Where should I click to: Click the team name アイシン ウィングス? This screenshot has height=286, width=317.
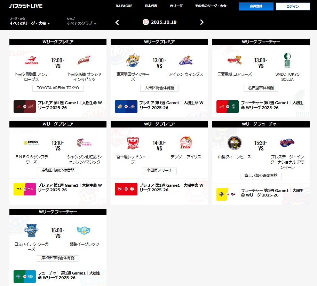pos(186,74)
